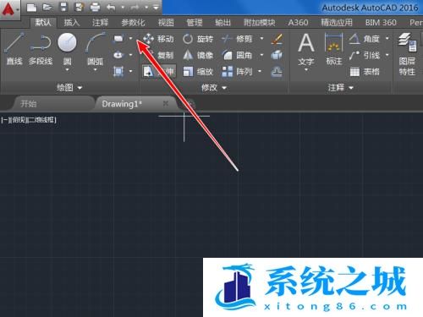Image resolution: width=423 pixels, height=317 pixels.
Task: Open the ellipse tool dropdown arrow
Action: pyautogui.click(x=130, y=55)
